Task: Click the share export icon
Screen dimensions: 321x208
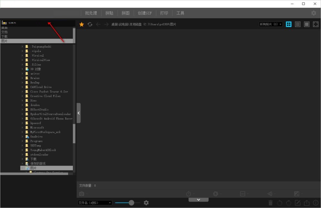Action: (x=307, y=203)
